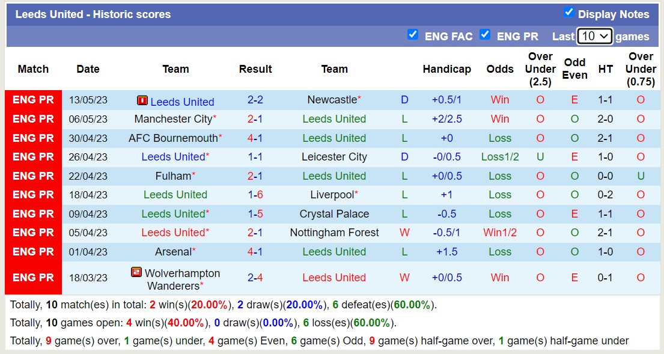Open the Last games count dropdown

(594, 36)
